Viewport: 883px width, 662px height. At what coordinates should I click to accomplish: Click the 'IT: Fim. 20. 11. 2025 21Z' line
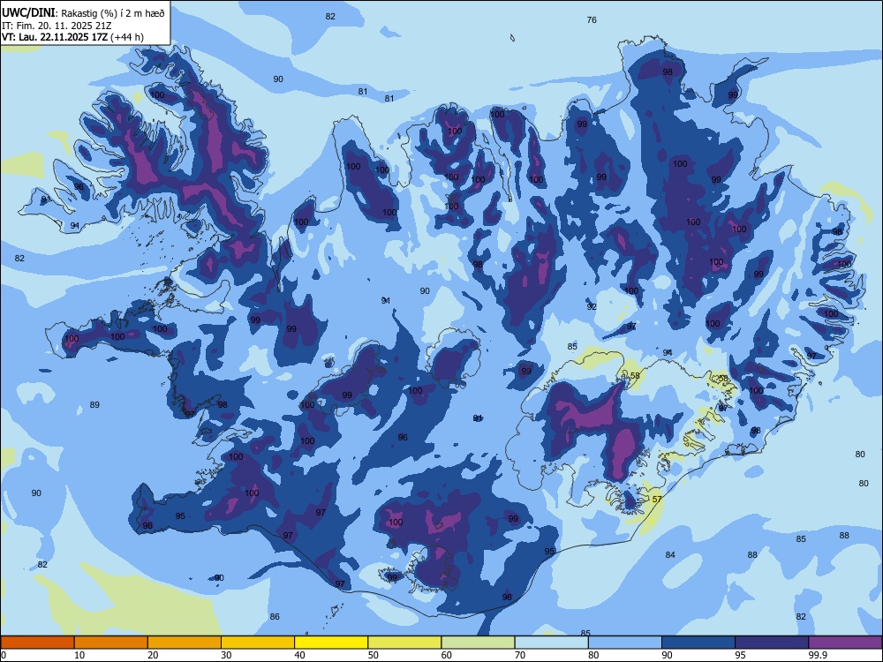pos(57,26)
